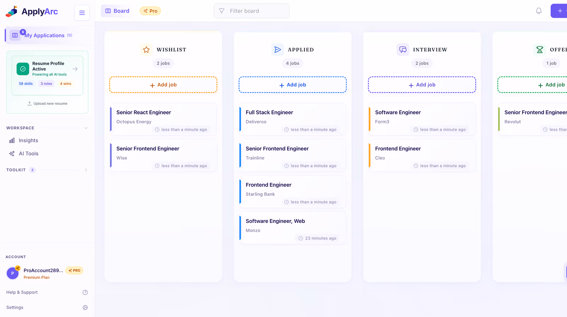Click the clock icon on Cleo card
The height and width of the screenshot is (317, 567).
416,166
